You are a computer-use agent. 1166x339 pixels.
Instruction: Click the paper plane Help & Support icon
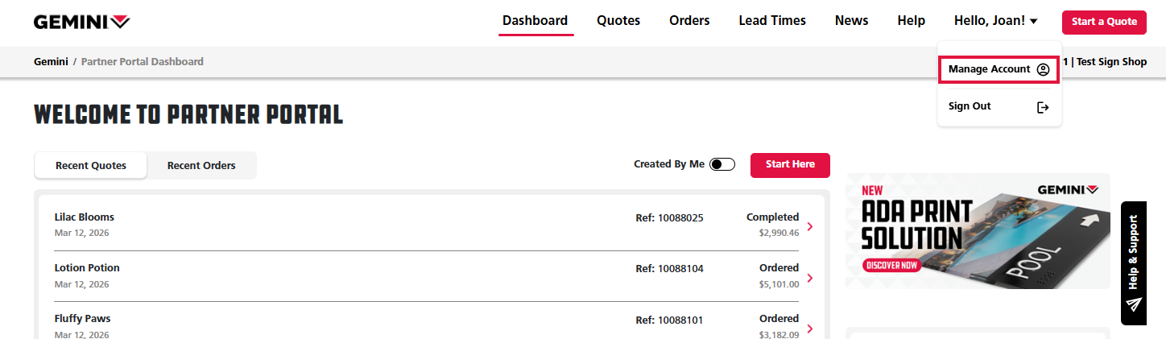(x=1134, y=305)
